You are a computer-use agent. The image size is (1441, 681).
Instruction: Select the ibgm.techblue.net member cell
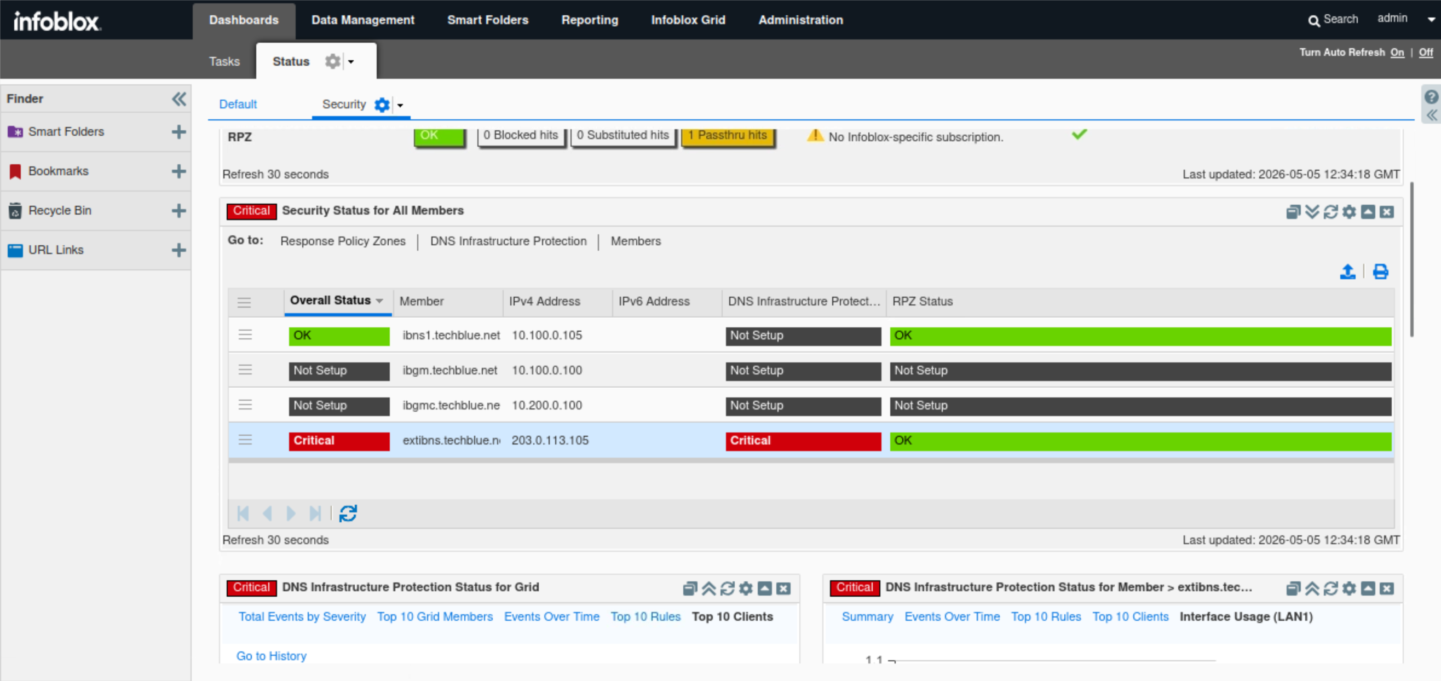[449, 370]
